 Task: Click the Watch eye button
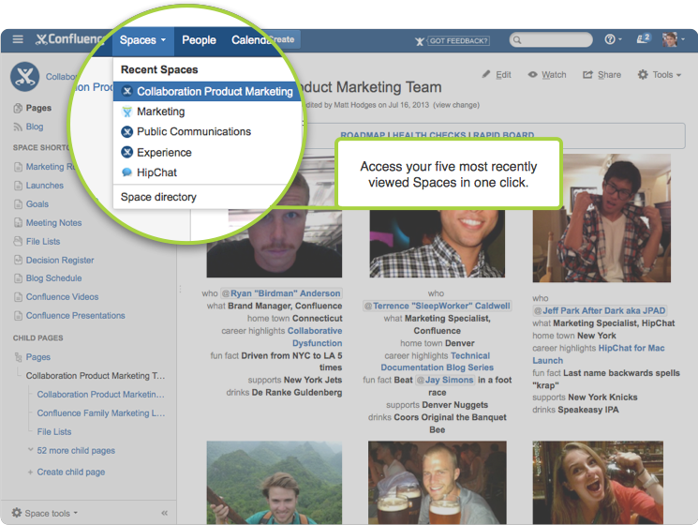click(547, 75)
